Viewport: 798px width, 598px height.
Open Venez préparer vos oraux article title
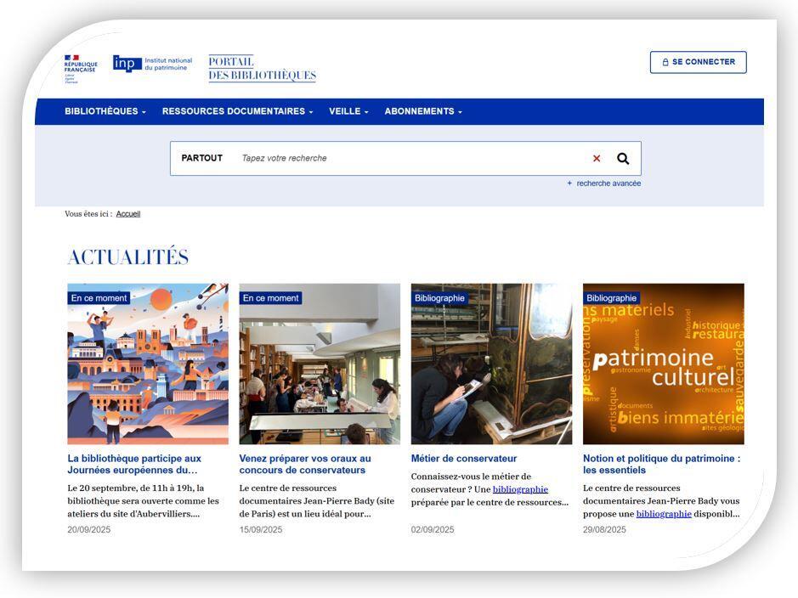coord(305,464)
